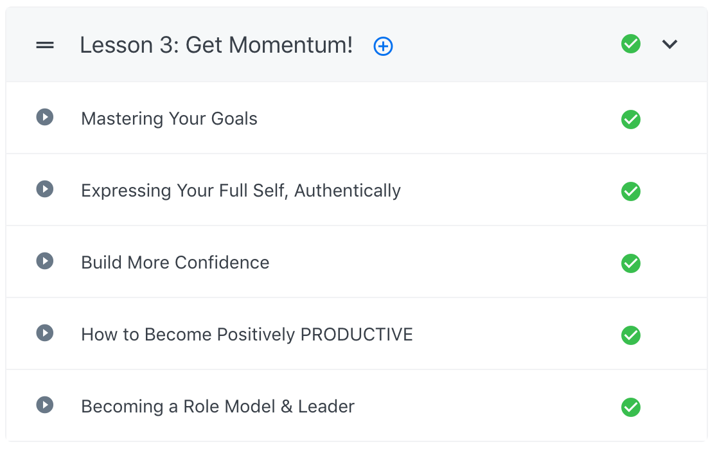Image resolution: width=717 pixels, height=451 pixels.
Task: Click play icon beside Mastering Your Goals
Action: click(x=44, y=118)
